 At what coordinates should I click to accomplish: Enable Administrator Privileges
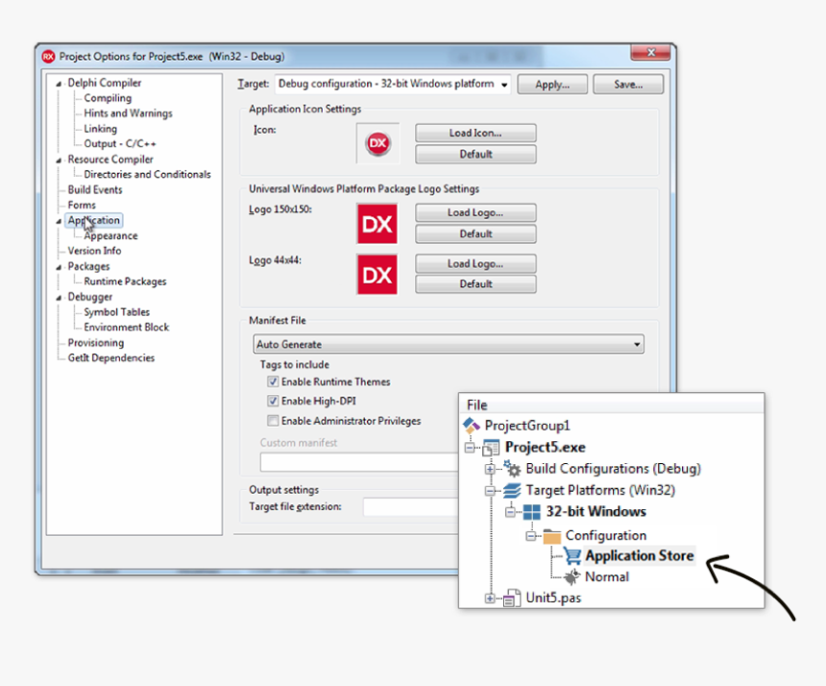tap(275, 420)
